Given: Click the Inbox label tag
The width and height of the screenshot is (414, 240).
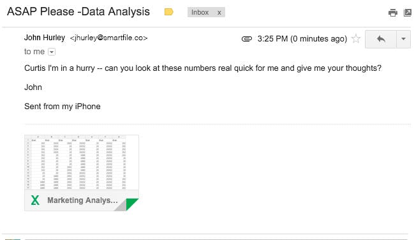Looking at the screenshot, I should (200, 12).
